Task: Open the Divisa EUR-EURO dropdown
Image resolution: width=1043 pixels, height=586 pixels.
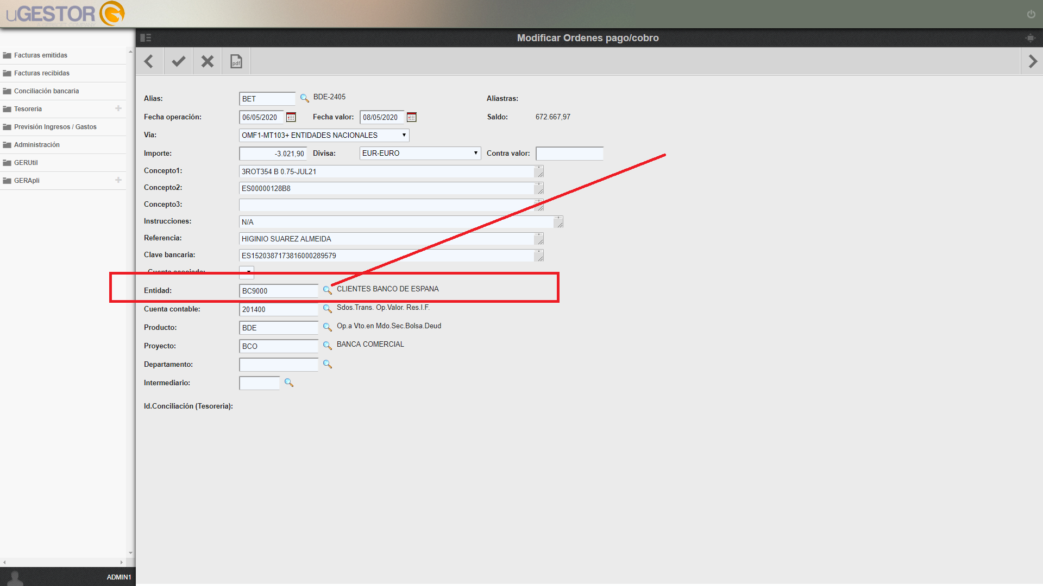Action: point(420,153)
